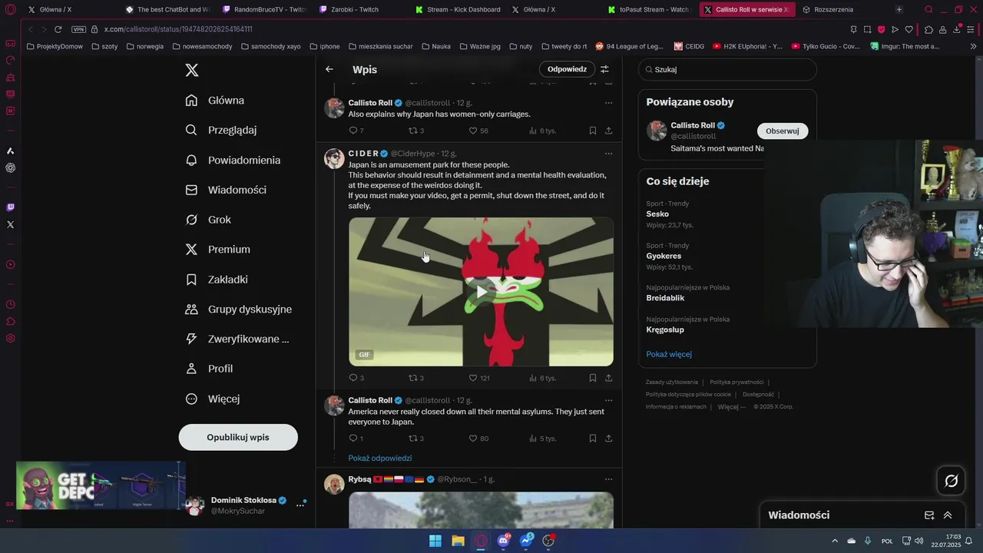983x553 pixels.
Task: Open Grok floating button
Action: point(951,481)
